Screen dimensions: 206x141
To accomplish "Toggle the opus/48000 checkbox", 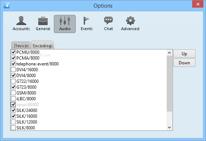I will click(13, 105).
